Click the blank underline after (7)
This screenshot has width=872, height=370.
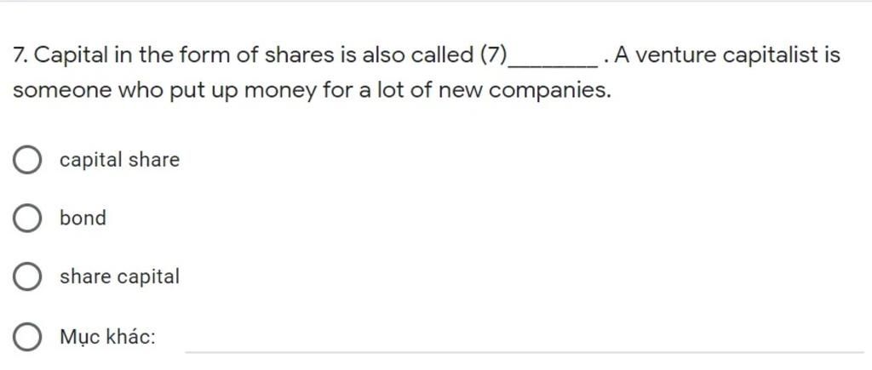click(x=553, y=62)
